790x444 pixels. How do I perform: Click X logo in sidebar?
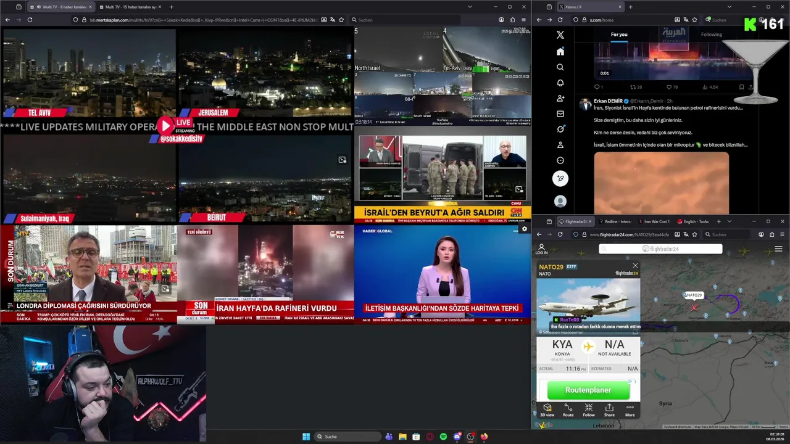[x=560, y=35]
